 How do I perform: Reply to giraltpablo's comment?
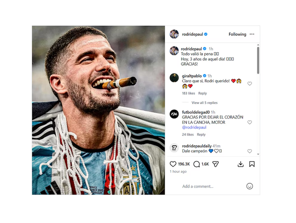pyautogui.click(x=202, y=93)
